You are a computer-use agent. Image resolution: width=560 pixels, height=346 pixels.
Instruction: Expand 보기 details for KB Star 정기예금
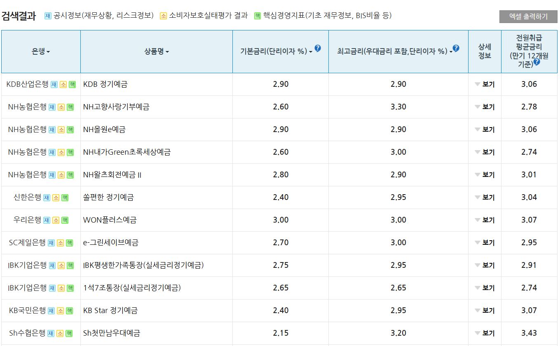click(485, 311)
